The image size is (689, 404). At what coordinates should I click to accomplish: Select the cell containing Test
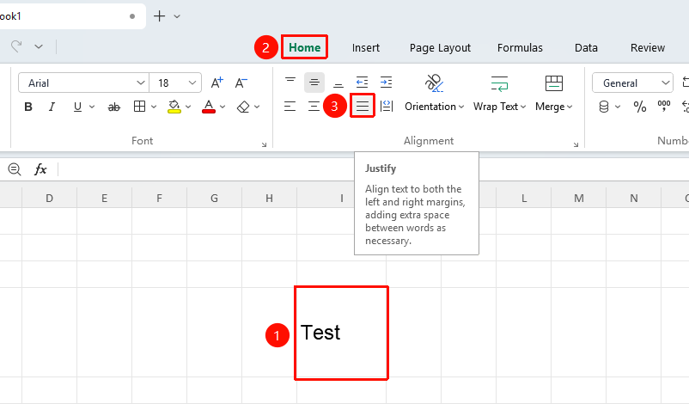341,333
